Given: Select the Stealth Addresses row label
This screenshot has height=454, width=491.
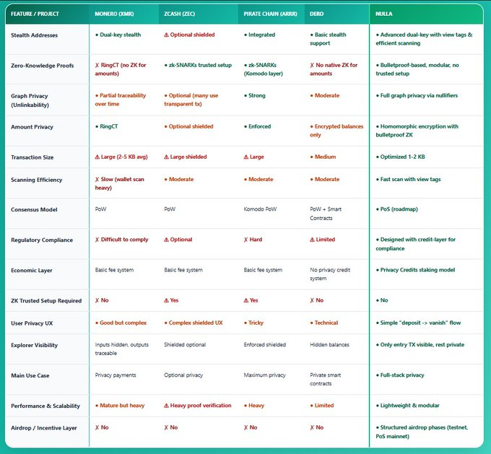Looking at the screenshot, I should pos(34,35).
